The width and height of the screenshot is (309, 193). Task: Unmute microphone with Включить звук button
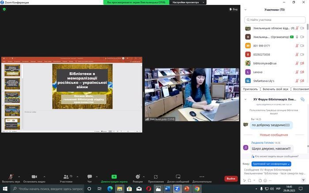tap(11, 177)
